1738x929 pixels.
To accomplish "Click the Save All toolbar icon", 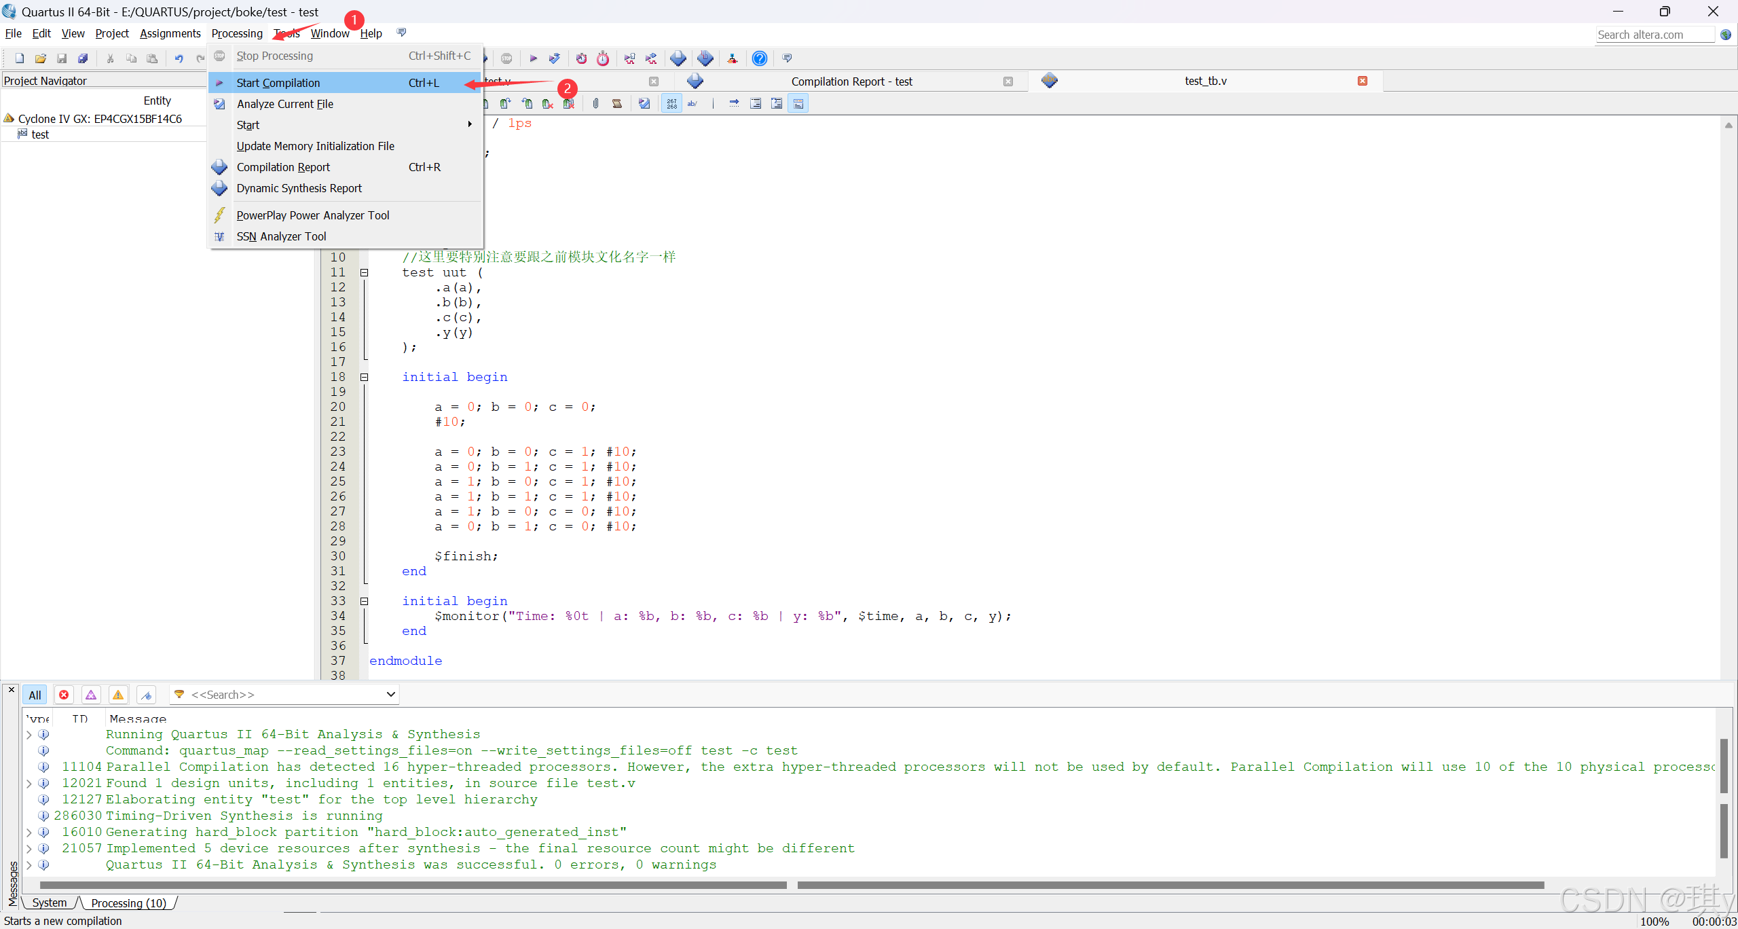I will tap(83, 58).
